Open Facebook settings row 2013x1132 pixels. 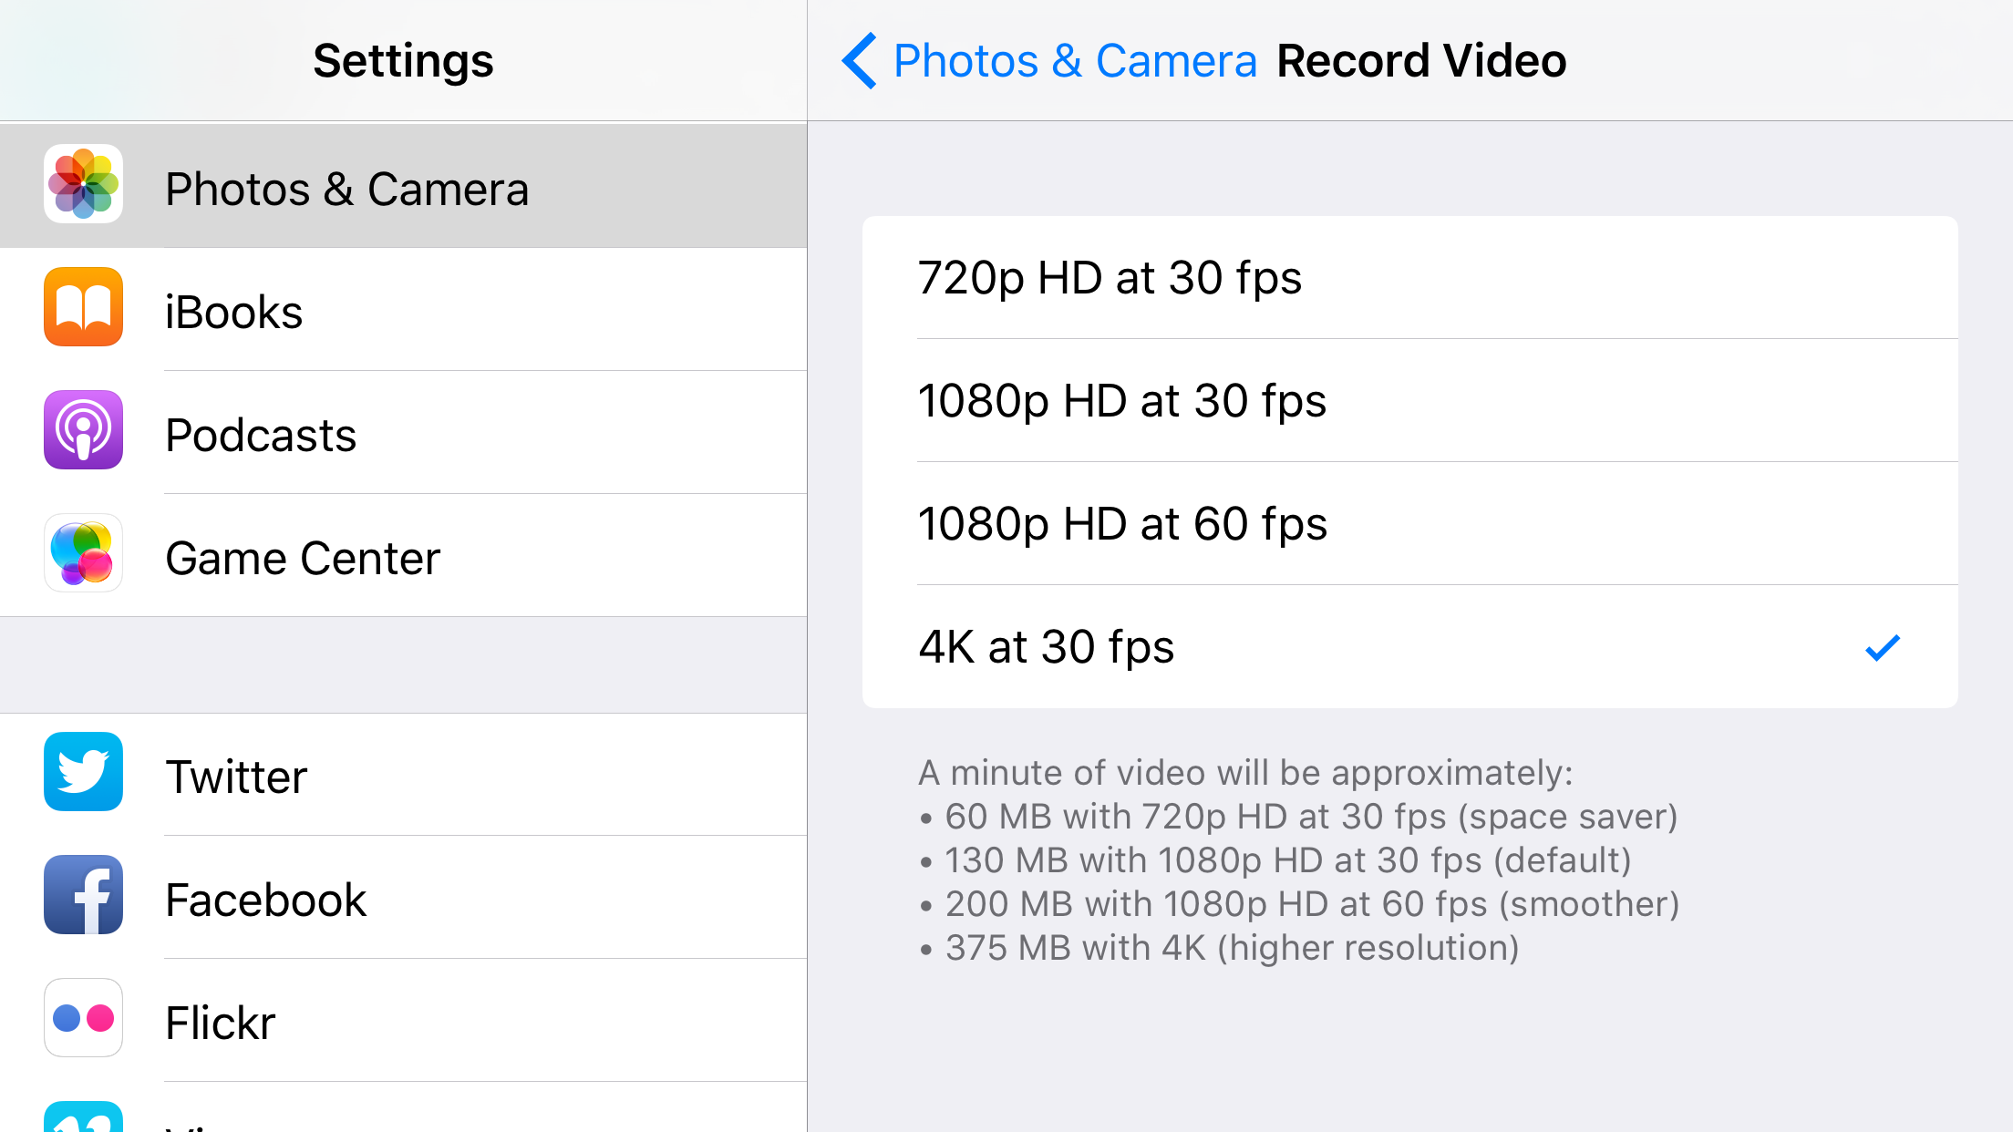coord(403,897)
